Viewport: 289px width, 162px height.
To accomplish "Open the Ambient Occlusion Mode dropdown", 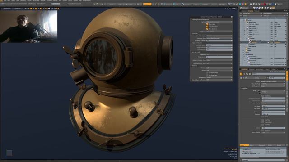I will point(219,60).
